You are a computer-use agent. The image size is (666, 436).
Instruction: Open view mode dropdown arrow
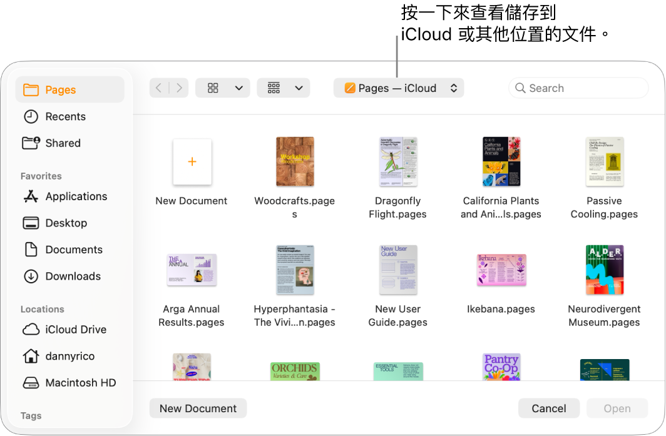[x=239, y=88]
